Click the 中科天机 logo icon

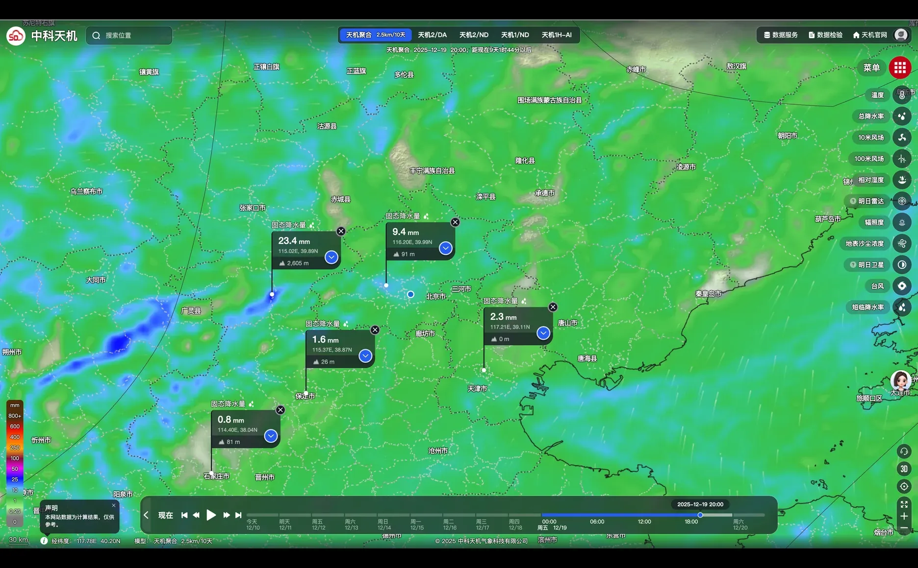16,36
